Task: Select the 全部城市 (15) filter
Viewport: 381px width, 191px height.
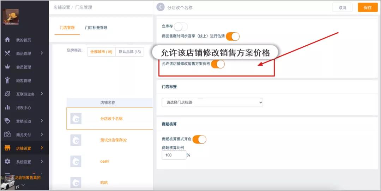Action: (x=101, y=52)
